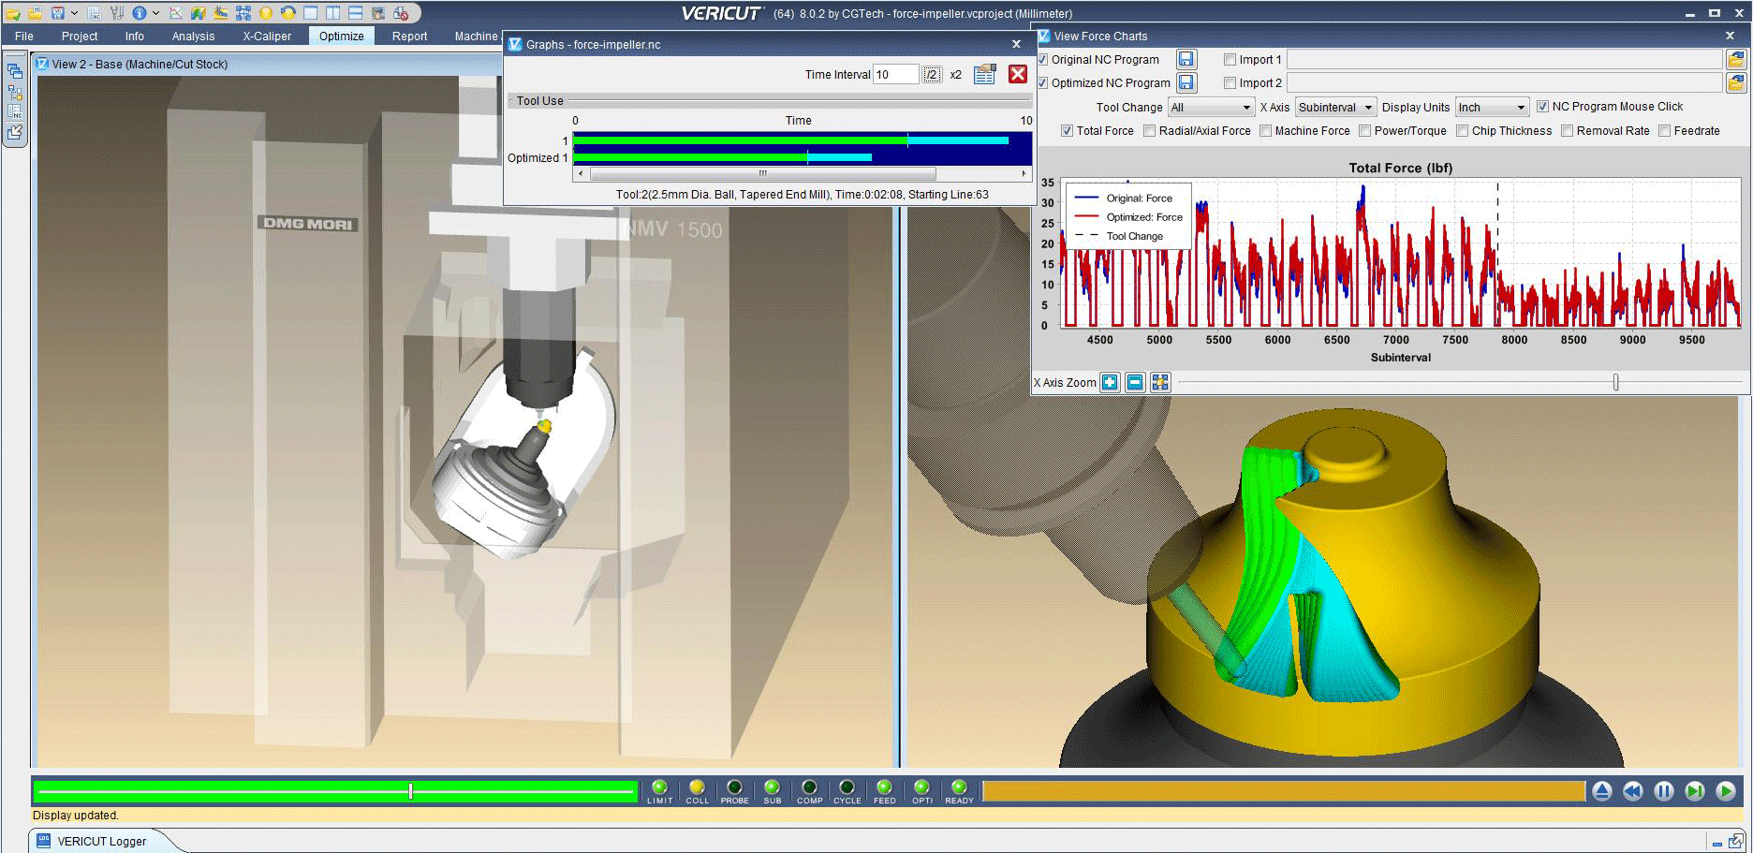Open the X-Caliper menu
Image resolution: width=1753 pixels, height=853 pixels.
tap(267, 37)
